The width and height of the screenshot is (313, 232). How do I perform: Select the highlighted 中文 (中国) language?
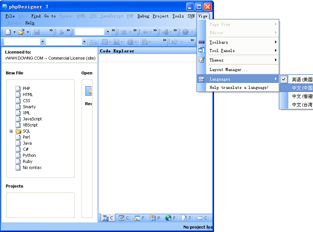[296, 88]
